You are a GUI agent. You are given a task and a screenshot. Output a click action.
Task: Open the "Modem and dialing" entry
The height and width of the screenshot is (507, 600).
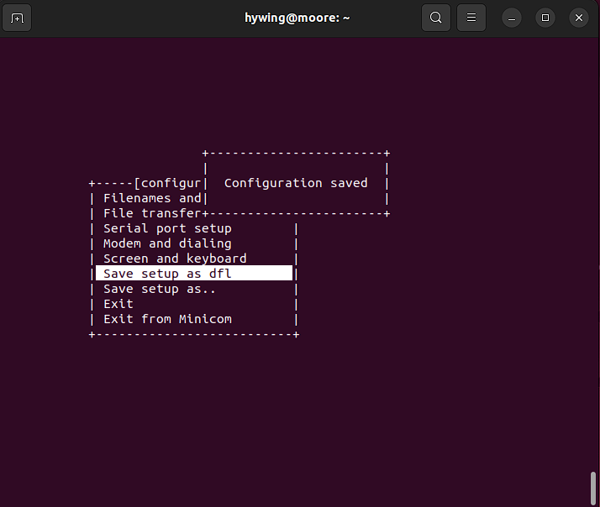point(167,243)
